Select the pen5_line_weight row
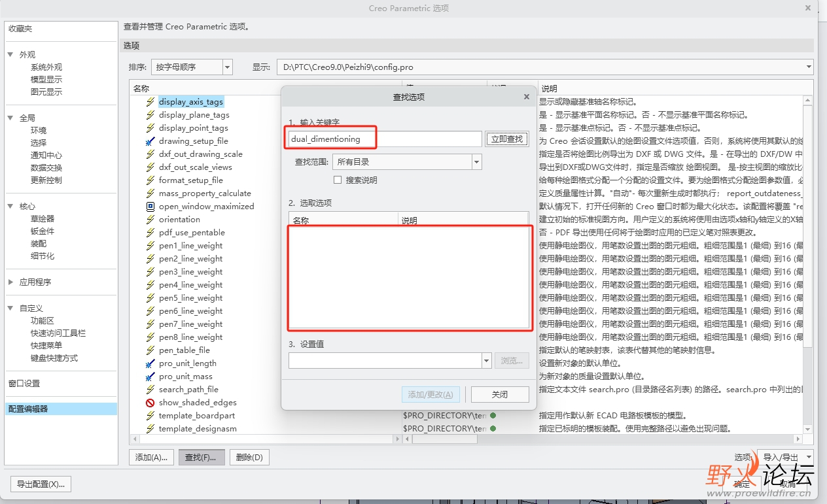Screen dimensions: 827x504 [190, 298]
